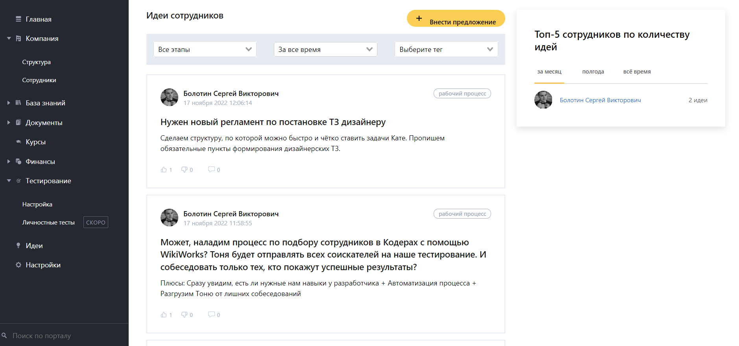Click the Документы file icon
Image resolution: width=739 pixels, height=346 pixels.
pos(18,122)
